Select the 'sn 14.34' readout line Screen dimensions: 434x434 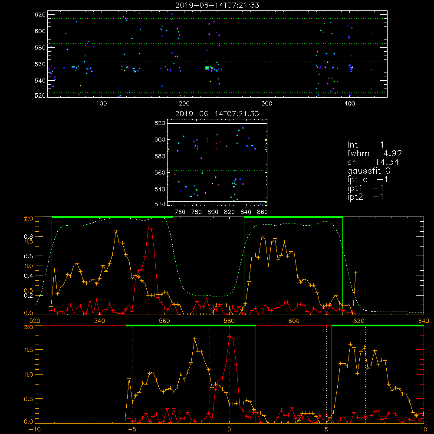(x=373, y=162)
